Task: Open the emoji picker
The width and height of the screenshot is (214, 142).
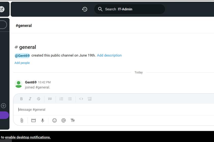Action: (55, 120)
